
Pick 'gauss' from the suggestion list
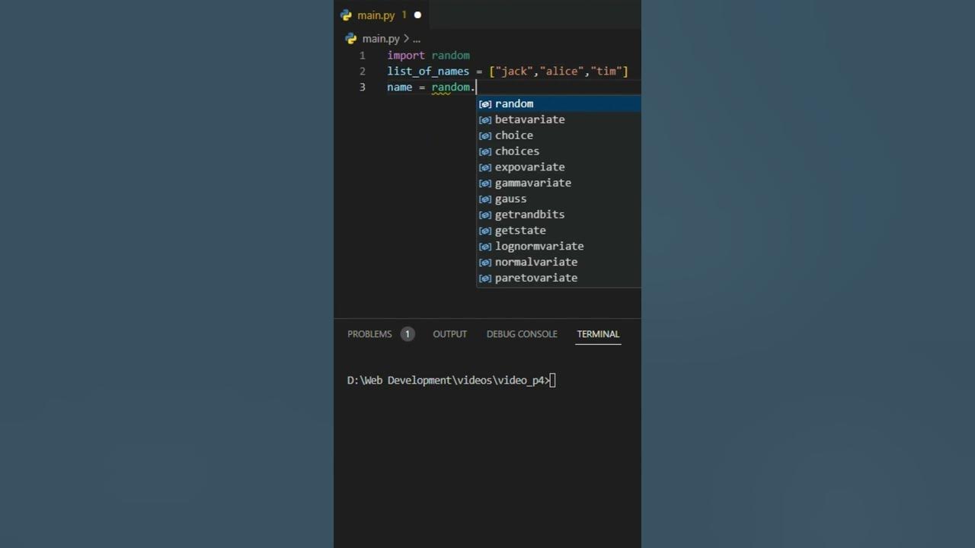point(559,199)
